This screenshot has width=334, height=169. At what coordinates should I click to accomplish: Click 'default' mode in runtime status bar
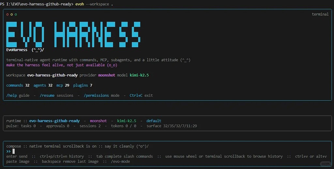point(154,121)
